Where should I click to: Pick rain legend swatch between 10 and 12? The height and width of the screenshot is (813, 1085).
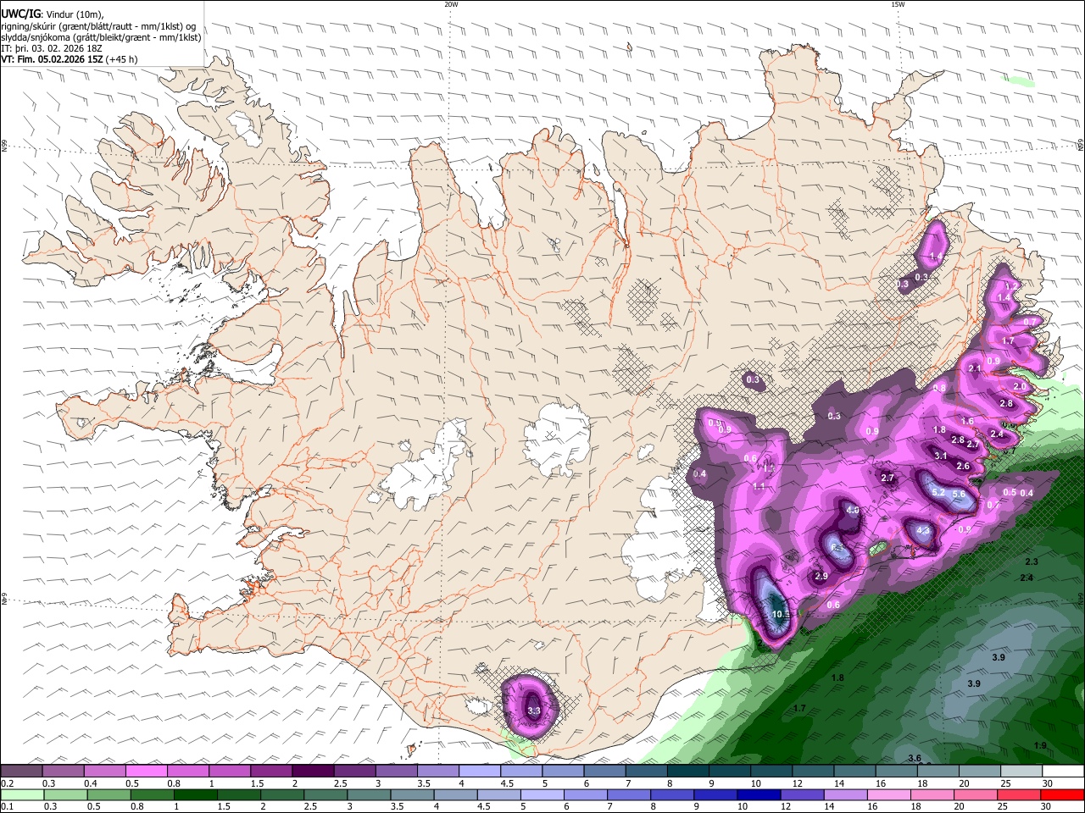point(759,794)
